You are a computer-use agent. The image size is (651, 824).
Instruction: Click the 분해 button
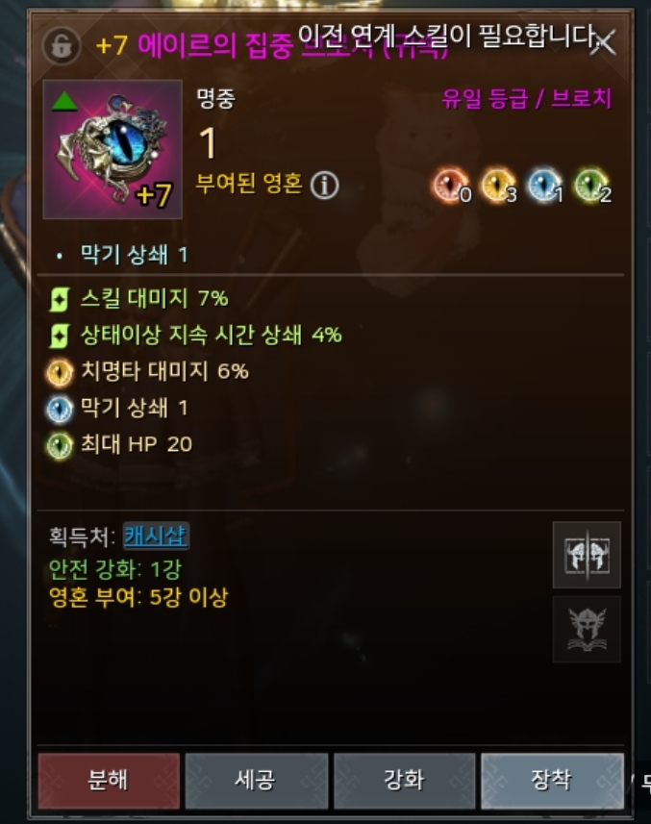tap(109, 781)
